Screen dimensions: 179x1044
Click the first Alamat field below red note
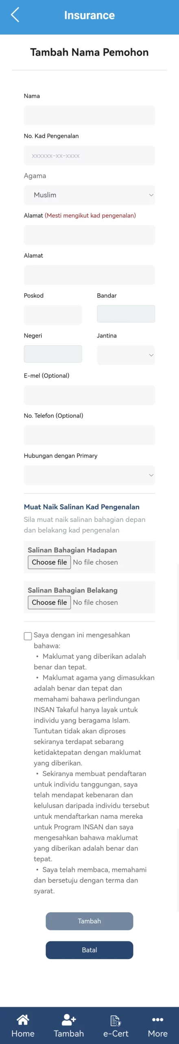[89, 235]
